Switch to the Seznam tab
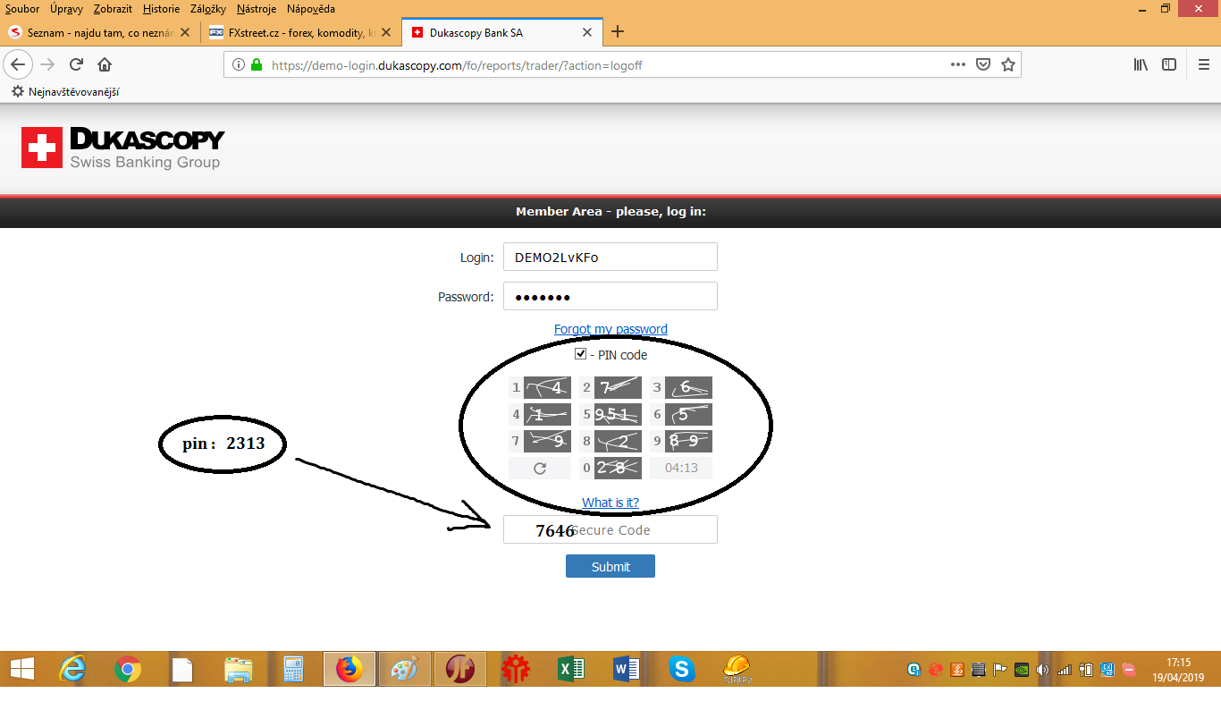 coord(98,32)
